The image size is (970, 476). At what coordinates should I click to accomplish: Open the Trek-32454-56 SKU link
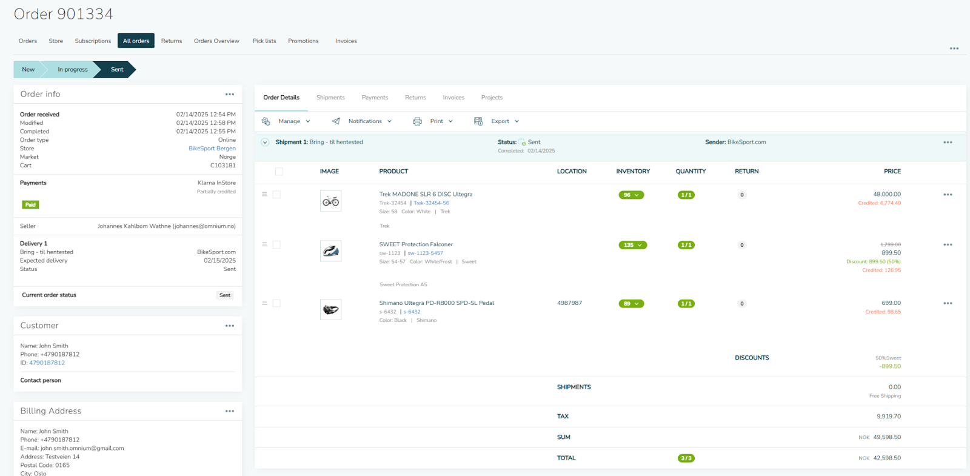[431, 203]
